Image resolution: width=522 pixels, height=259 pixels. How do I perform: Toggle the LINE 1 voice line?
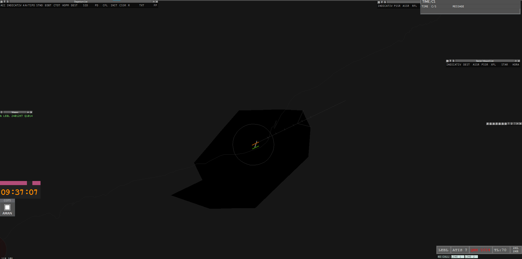(x=457, y=257)
